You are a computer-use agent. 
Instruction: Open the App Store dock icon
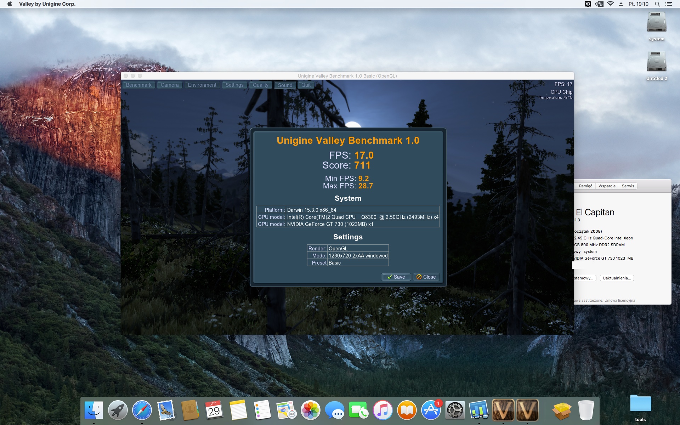point(431,410)
